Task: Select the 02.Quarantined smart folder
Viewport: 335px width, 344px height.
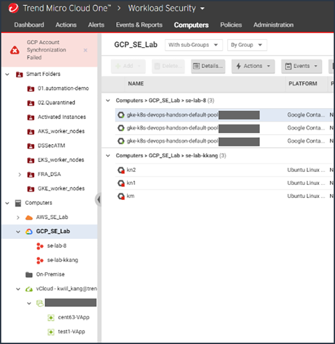Action: [x=56, y=103]
